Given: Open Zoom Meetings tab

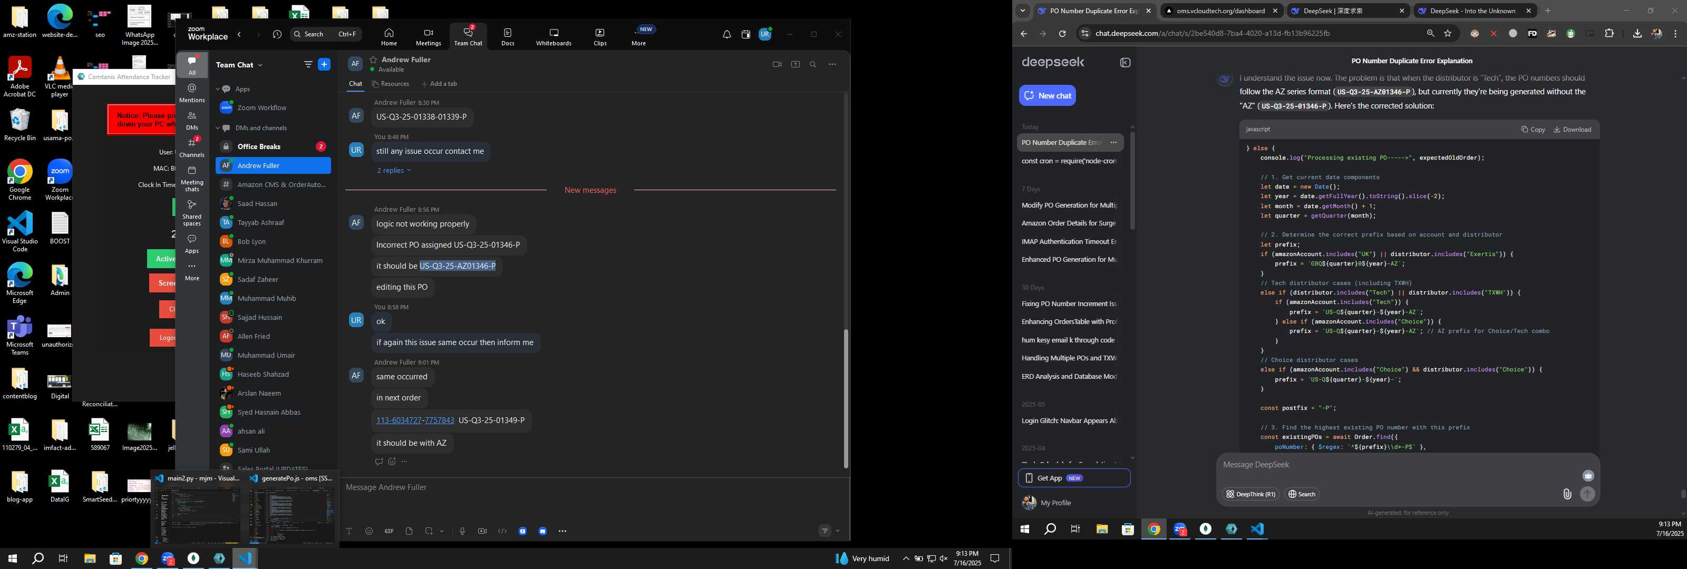Looking at the screenshot, I should (428, 37).
